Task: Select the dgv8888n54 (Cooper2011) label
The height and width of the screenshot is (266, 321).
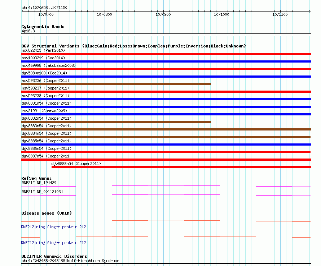Action: (76, 164)
